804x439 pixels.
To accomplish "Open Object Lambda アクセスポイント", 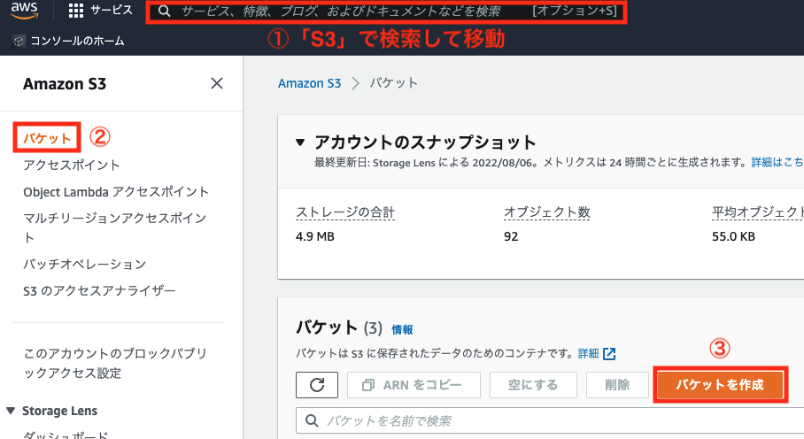I will pos(116,191).
